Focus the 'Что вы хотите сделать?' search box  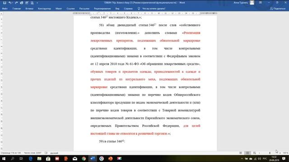tap(154, 9)
